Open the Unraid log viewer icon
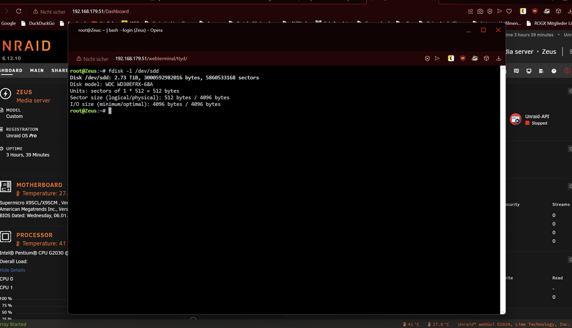The width and height of the screenshot is (572, 328). tap(541, 71)
